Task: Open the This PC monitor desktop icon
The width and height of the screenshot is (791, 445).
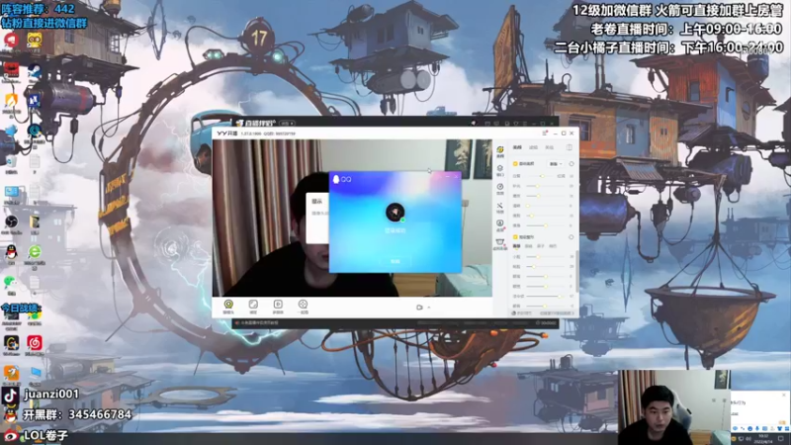Action: click(x=11, y=192)
